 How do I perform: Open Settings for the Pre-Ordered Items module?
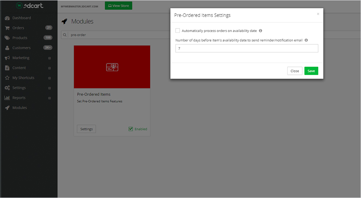click(86, 129)
